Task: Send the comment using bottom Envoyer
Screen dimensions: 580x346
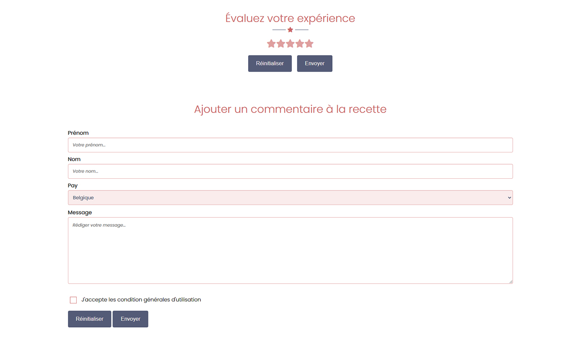Action: 131,319
